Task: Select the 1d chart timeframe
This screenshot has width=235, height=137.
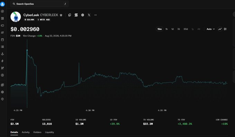Action: click(172, 29)
